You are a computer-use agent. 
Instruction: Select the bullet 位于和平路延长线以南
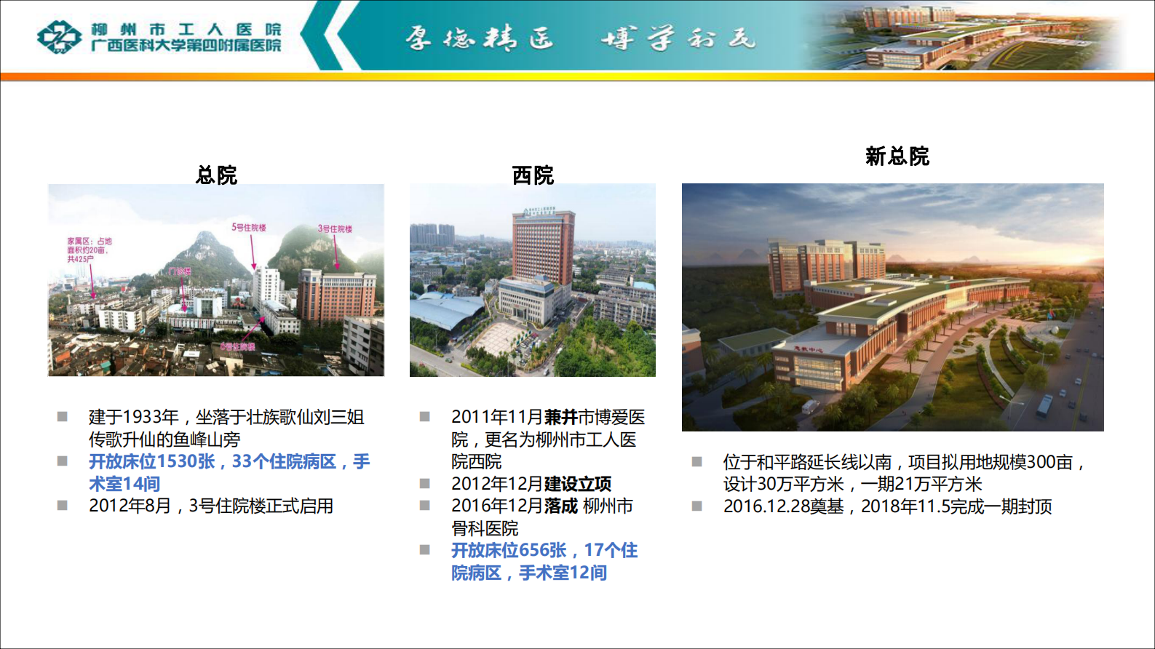pyautogui.click(x=904, y=473)
